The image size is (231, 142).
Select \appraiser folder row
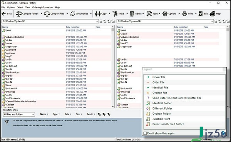[x=57, y=53]
